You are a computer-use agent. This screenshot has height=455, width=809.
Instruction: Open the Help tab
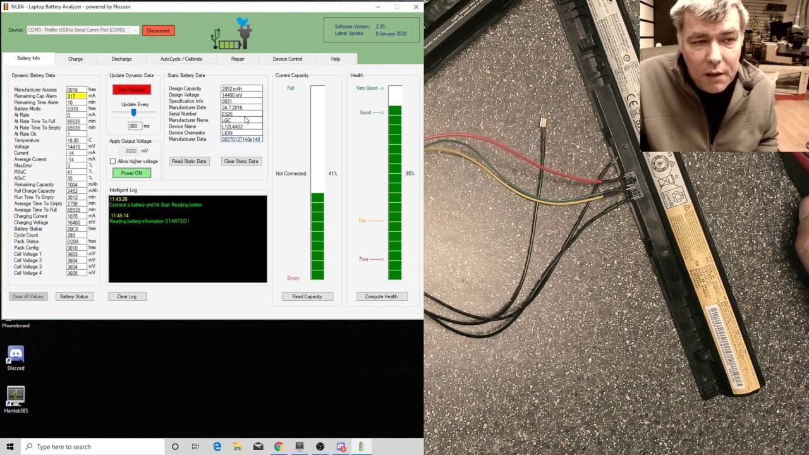(x=336, y=59)
